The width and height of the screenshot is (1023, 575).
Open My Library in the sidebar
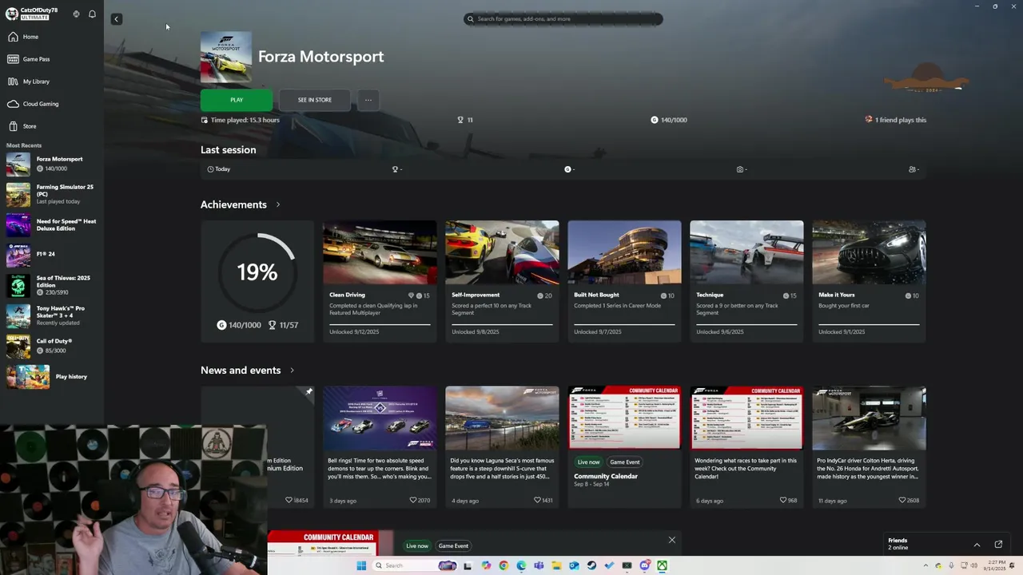click(x=52, y=81)
